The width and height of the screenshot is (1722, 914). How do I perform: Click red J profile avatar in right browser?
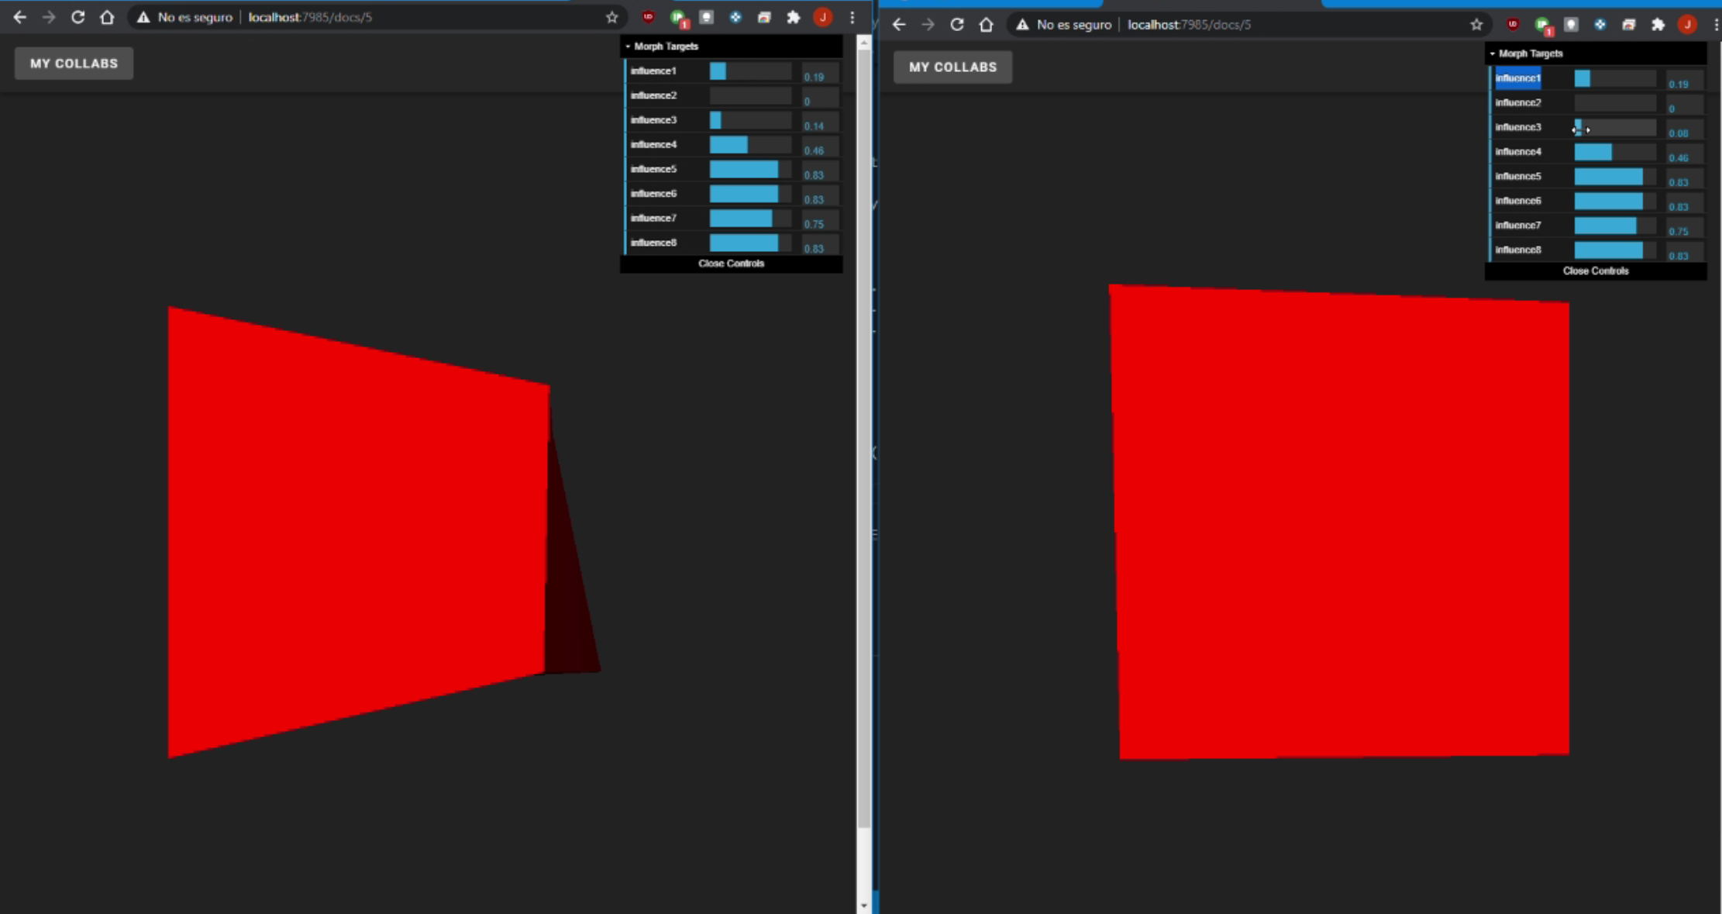[1687, 25]
